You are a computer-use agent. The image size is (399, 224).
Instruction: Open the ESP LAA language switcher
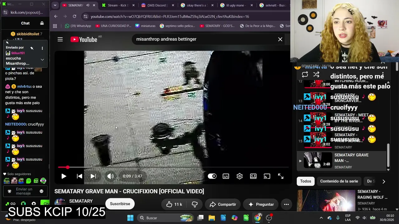(348, 218)
